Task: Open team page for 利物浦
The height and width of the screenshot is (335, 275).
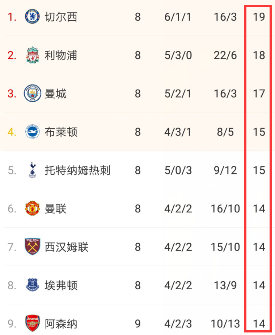Action: [61, 55]
